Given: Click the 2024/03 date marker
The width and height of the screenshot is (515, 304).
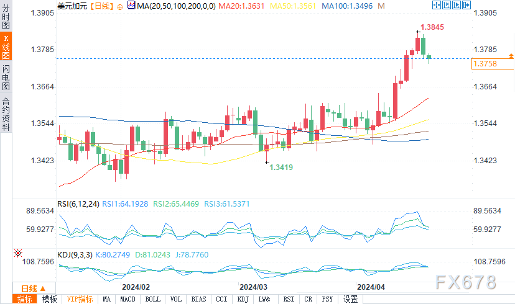Looking at the screenshot, I should 253,287.
